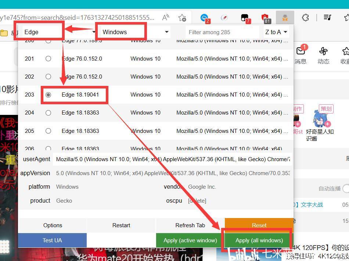Image resolution: width=349 pixels, height=261 pixels.
Task: Click the User-Agent Switcher spy icon
Action: 285,18
